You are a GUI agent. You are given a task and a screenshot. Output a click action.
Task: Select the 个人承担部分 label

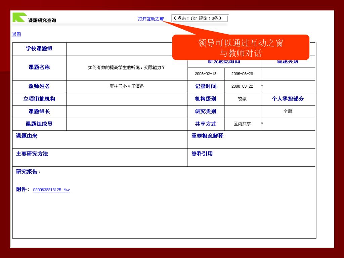point(288,99)
